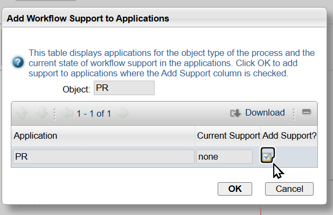This screenshot has width=333, height=215.
Task: Select the PR application cell
Action: (x=103, y=157)
